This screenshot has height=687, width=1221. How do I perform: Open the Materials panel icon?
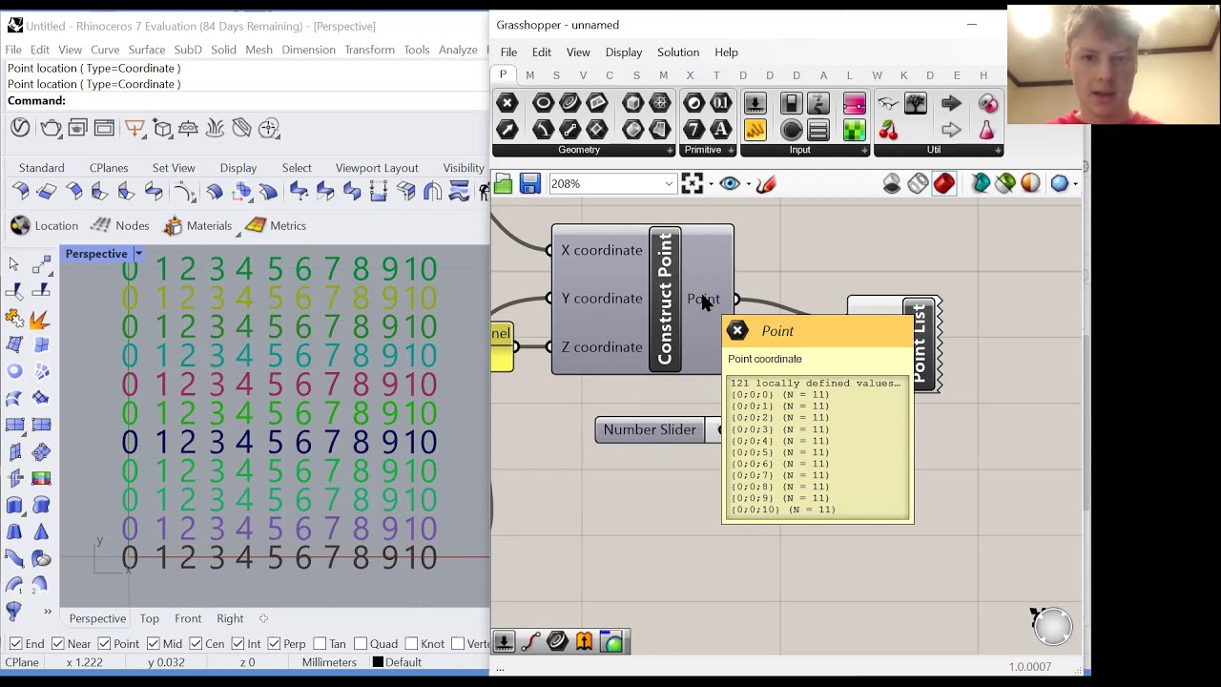tap(173, 226)
